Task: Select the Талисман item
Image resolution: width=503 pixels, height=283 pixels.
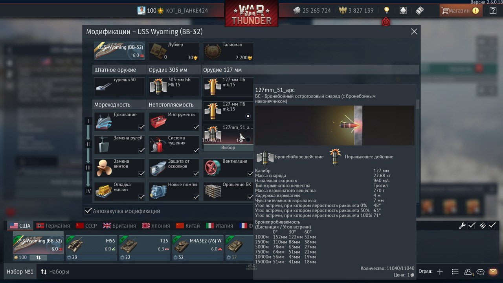Action: [x=228, y=51]
